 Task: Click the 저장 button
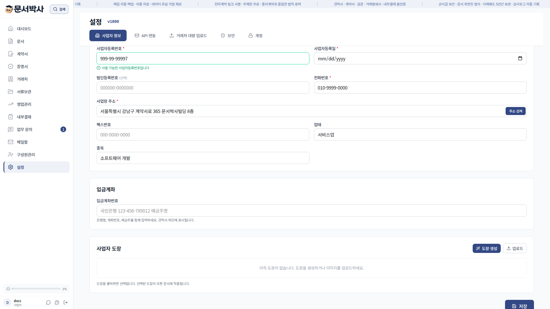(x=519, y=305)
